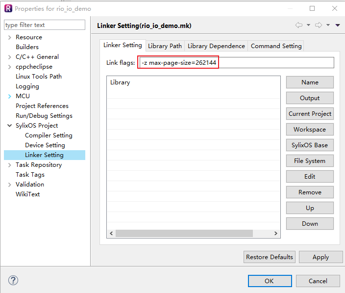Image resolution: width=345 pixels, height=293 pixels.
Task: Open the forward history dropdown arrow
Action: [x=328, y=25]
